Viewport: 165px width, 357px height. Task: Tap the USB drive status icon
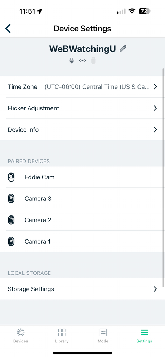[93, 60]
